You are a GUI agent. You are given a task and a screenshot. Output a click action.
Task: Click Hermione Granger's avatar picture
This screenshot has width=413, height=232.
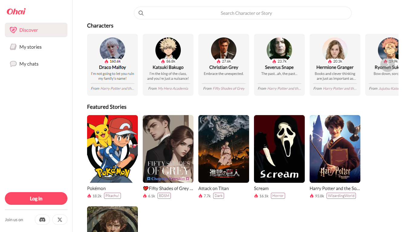(x=335, y=50)
